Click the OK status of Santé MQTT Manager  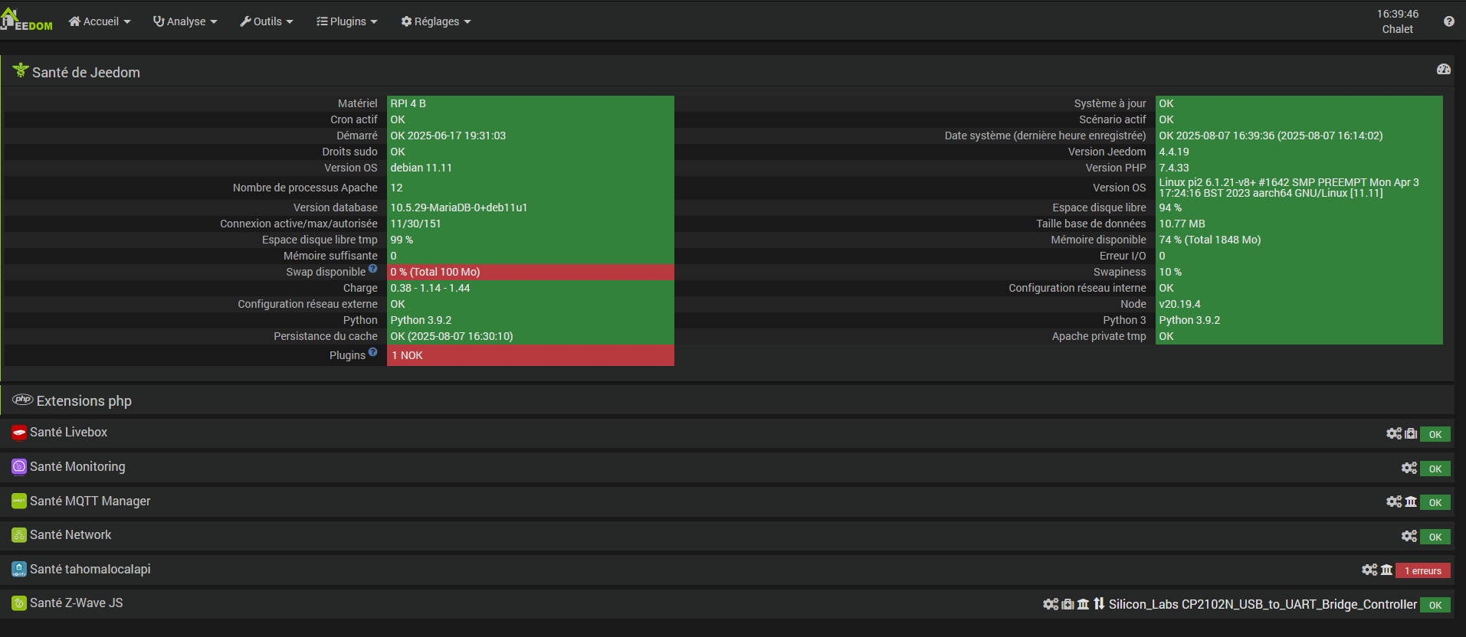point(1435,502)
